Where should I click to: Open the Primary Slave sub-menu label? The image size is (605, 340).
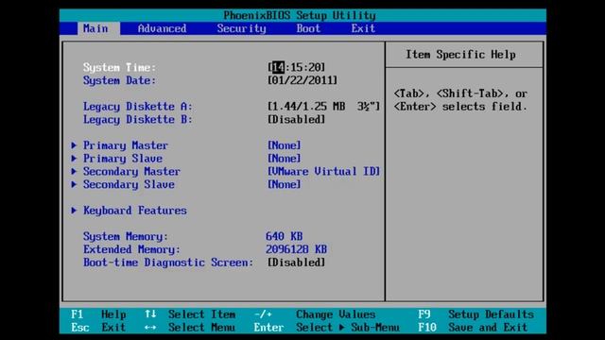[123, 159]
